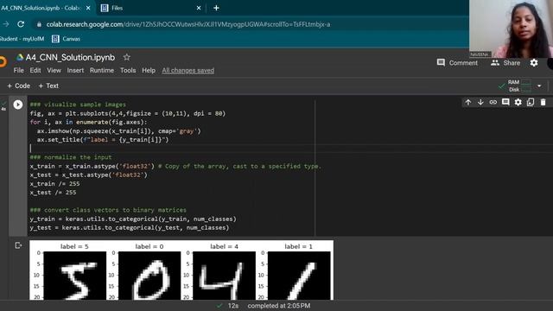
Task: Open the File menu
Action: point(19,71)
